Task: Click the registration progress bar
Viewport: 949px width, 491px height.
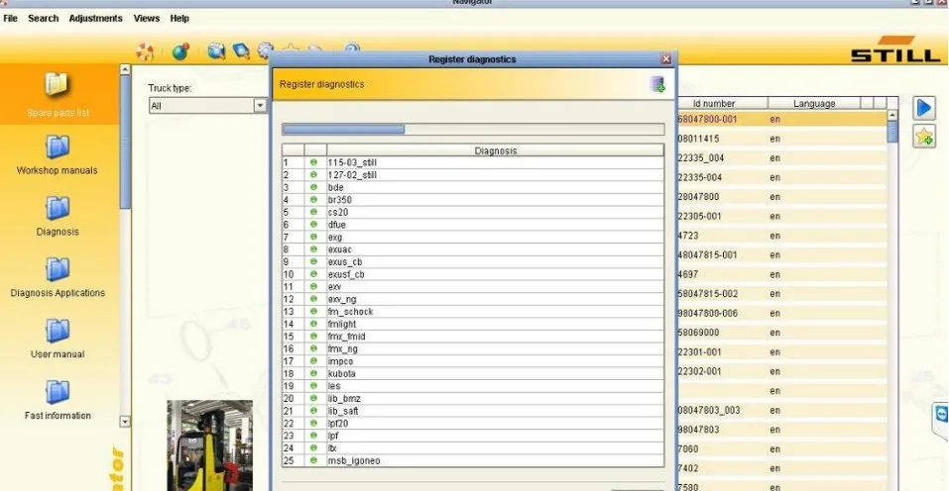Action: click(x=473, y=130)
